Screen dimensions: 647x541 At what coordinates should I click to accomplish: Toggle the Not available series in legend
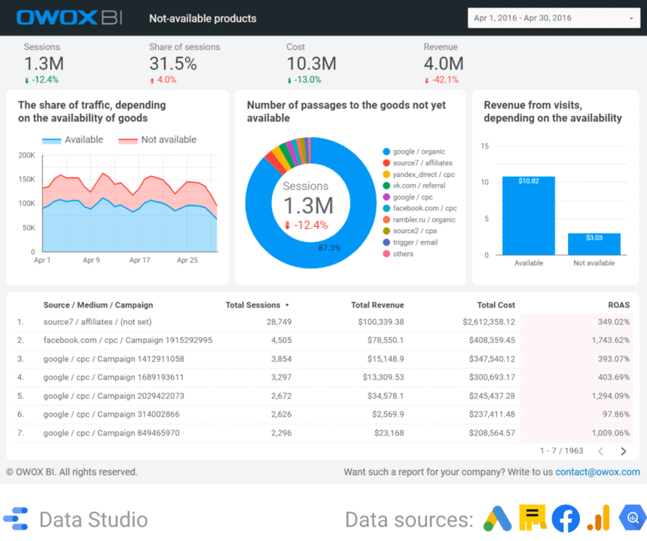pyautogui.click(x=157, y=139)
